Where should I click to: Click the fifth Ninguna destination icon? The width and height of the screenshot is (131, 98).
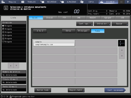(x=3, y=39)
